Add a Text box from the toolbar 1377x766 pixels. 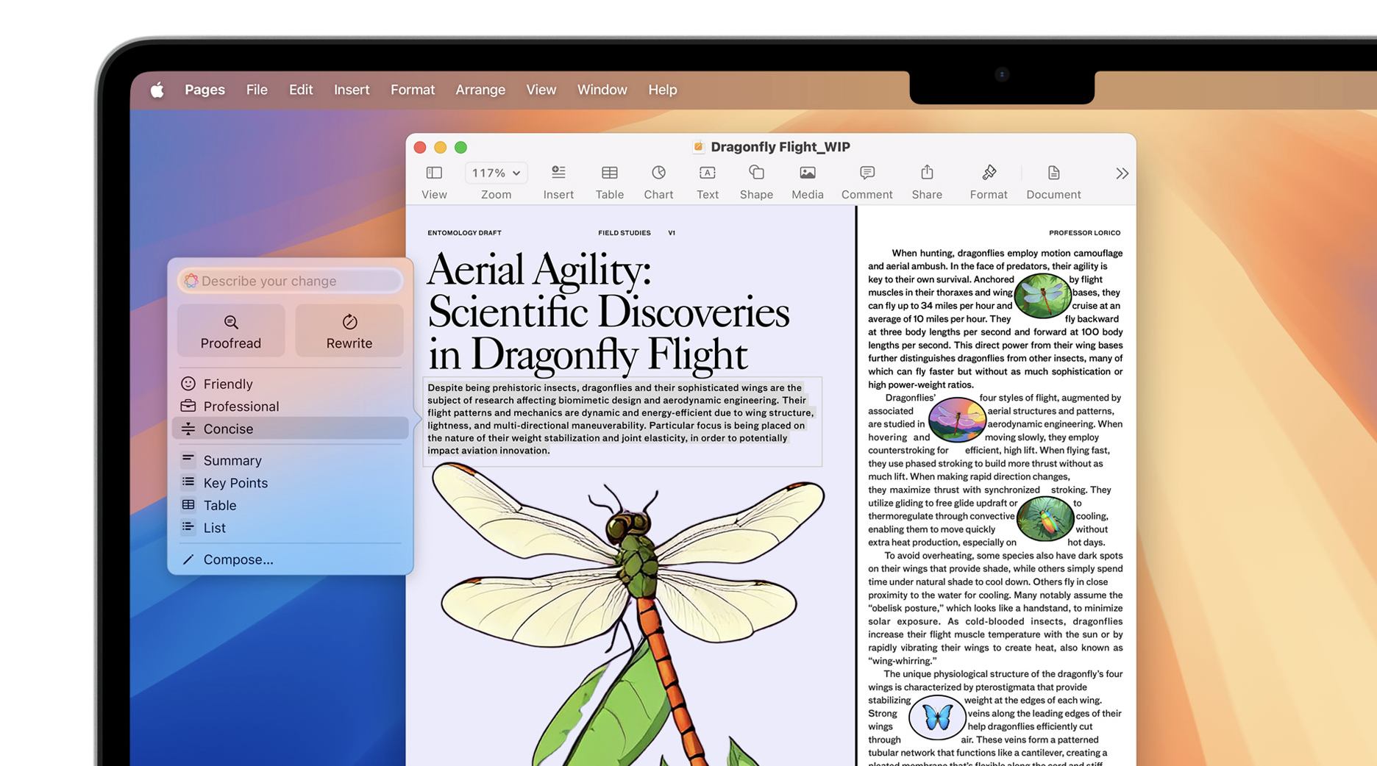tap(707, 173)
